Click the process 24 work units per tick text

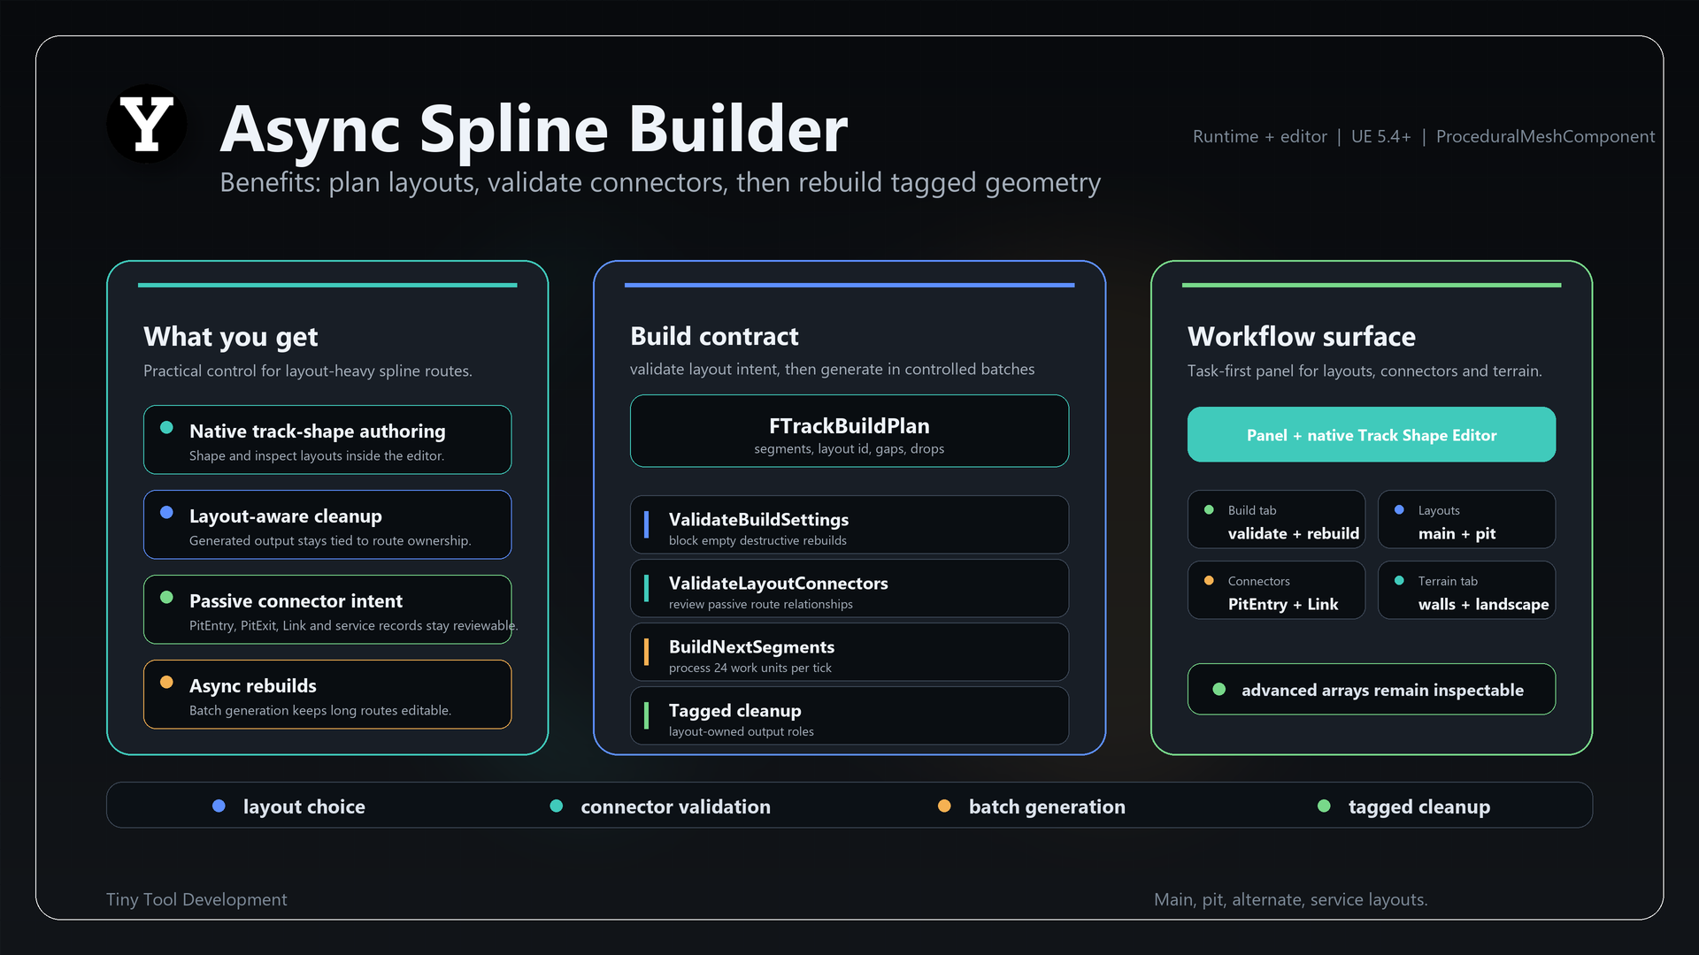point(750,668)
